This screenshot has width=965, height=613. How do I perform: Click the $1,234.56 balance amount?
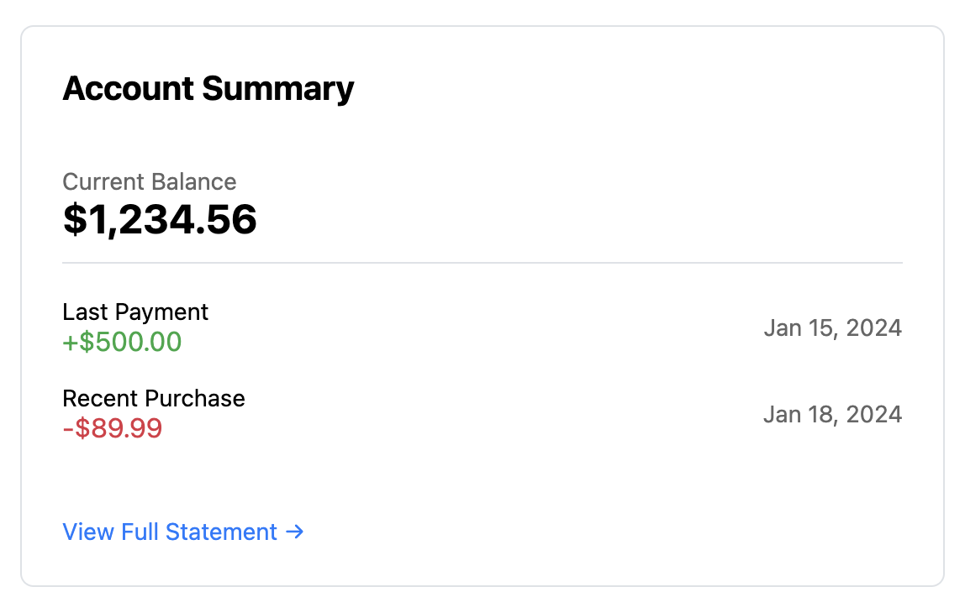point(160,220)
